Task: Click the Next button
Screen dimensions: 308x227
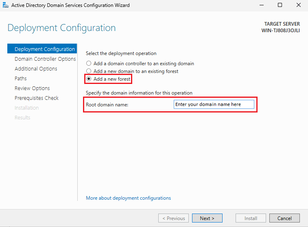Action: coord(207,218)
